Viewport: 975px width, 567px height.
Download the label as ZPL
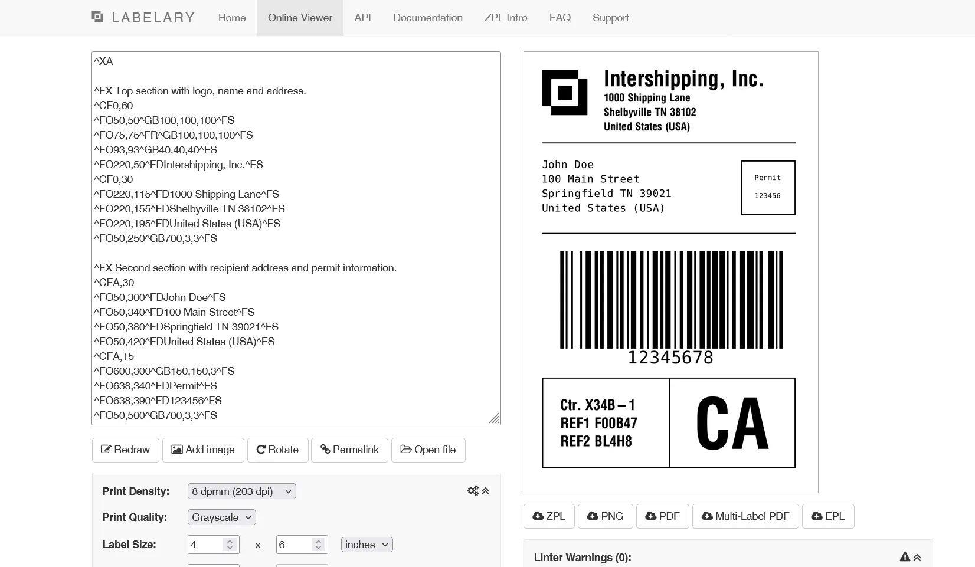coord(549,516)
